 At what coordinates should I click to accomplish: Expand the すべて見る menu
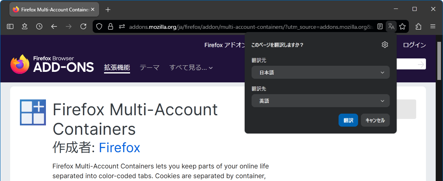click(x=191, y=68)
